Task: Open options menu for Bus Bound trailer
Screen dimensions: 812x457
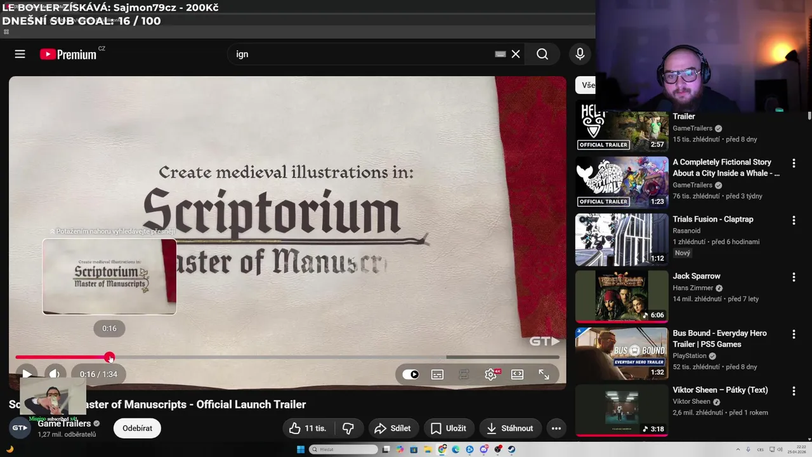Action: tap(794, 334)
